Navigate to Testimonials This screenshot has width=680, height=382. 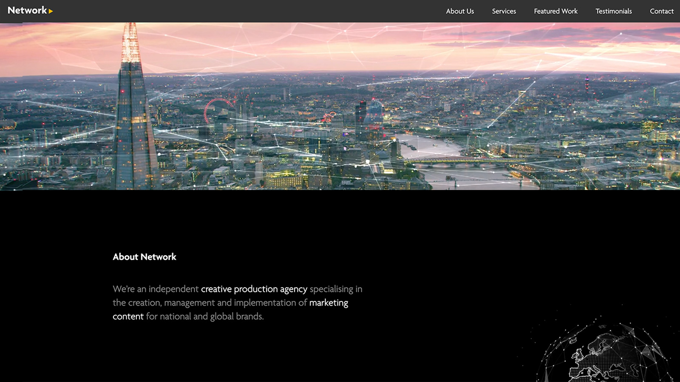tap(613, 11)
